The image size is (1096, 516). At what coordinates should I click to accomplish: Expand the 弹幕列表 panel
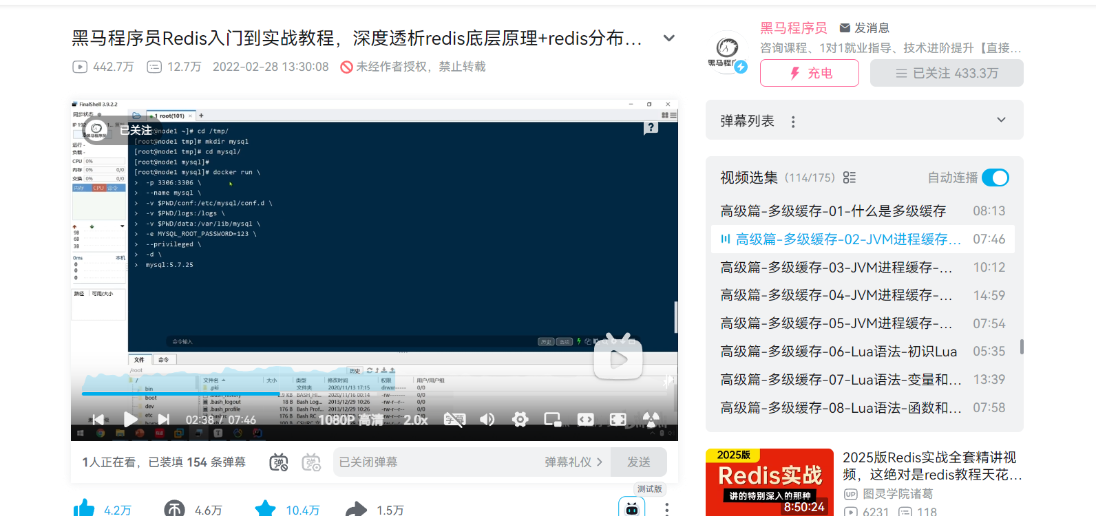click(1002, 120)
